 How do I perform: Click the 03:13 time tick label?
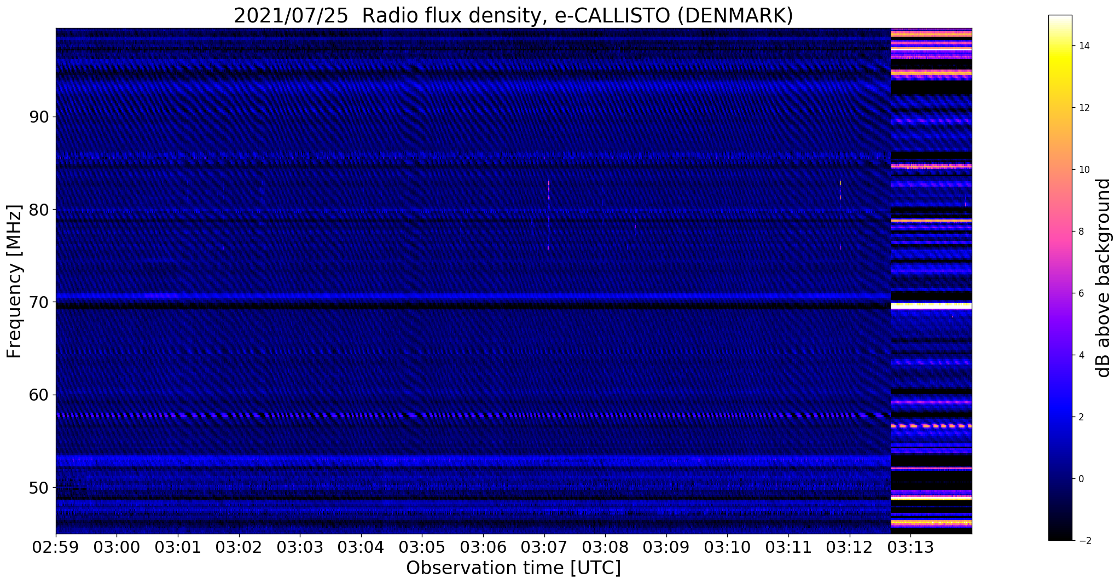pyautogui.click(x=910, y=547)
